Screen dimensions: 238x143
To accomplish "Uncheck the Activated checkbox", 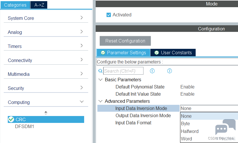I will pyautogui.click(x=109, y=15).
